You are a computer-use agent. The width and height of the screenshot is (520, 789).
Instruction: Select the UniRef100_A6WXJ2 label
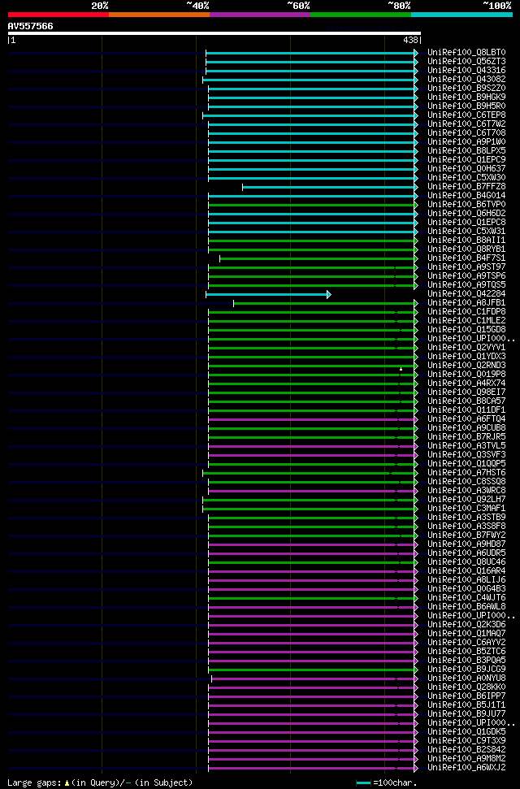(466, 768)
